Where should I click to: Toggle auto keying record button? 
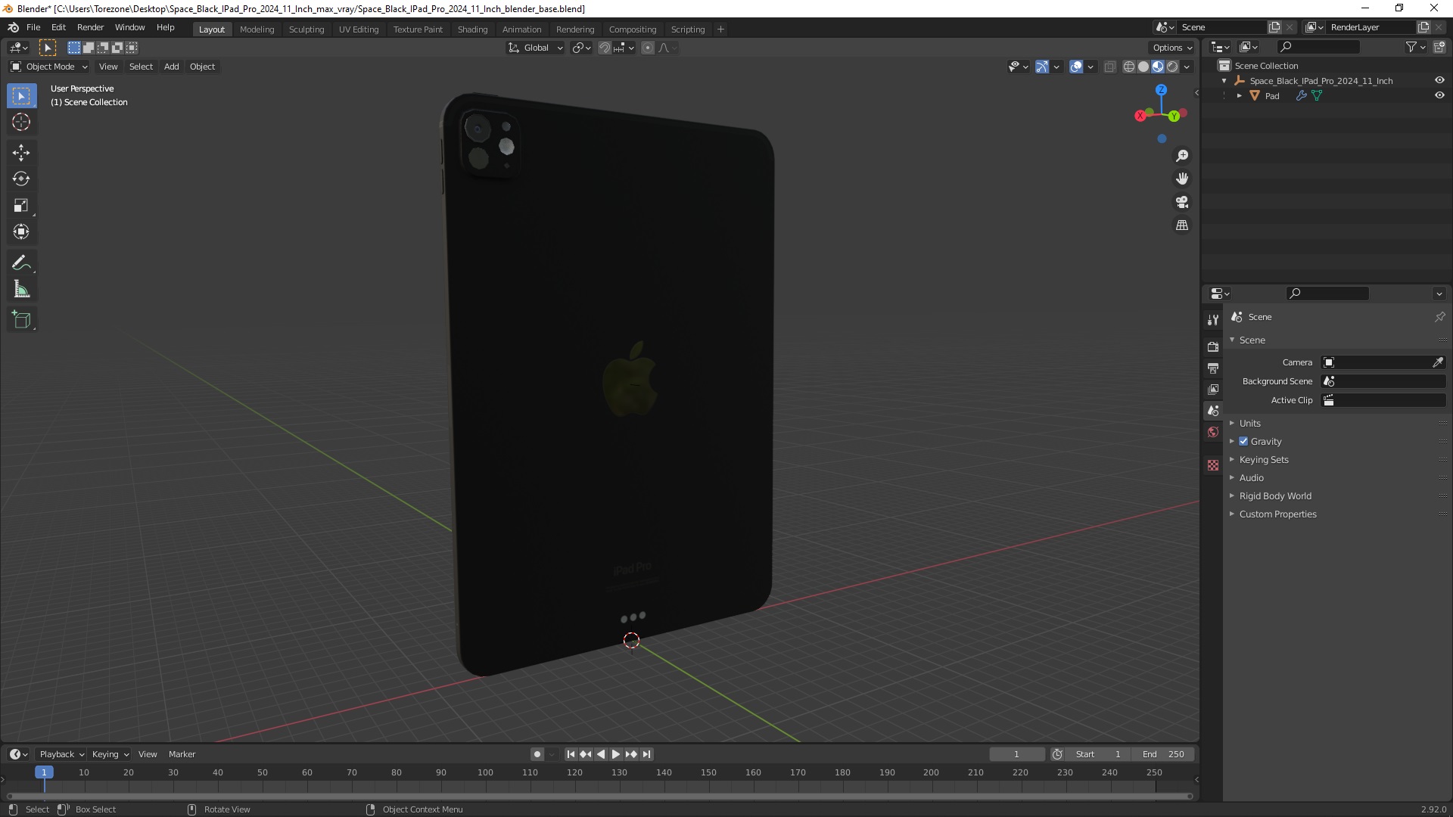pyautogui.click(x=537, y=754)
